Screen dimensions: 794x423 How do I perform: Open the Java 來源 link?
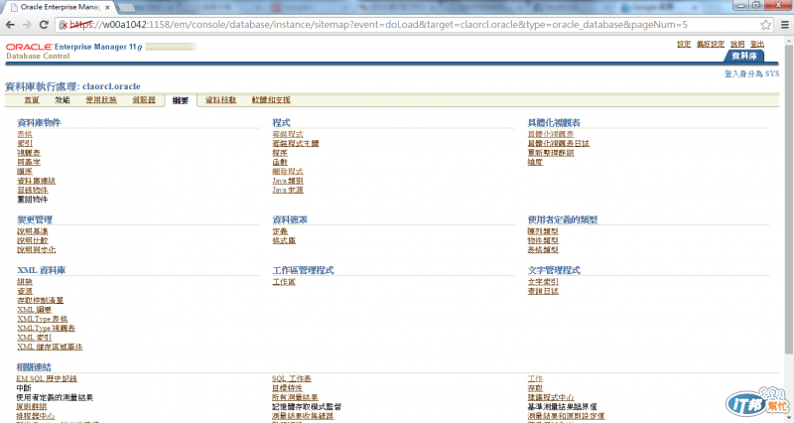tap(288, 190)
